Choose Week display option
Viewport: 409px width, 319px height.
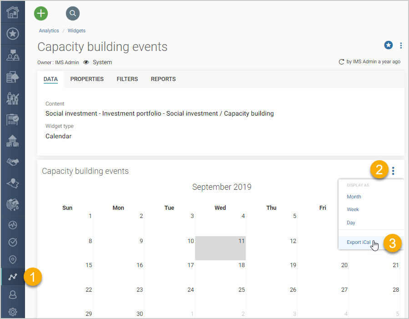pyautogui.click(x=353, y=209)
